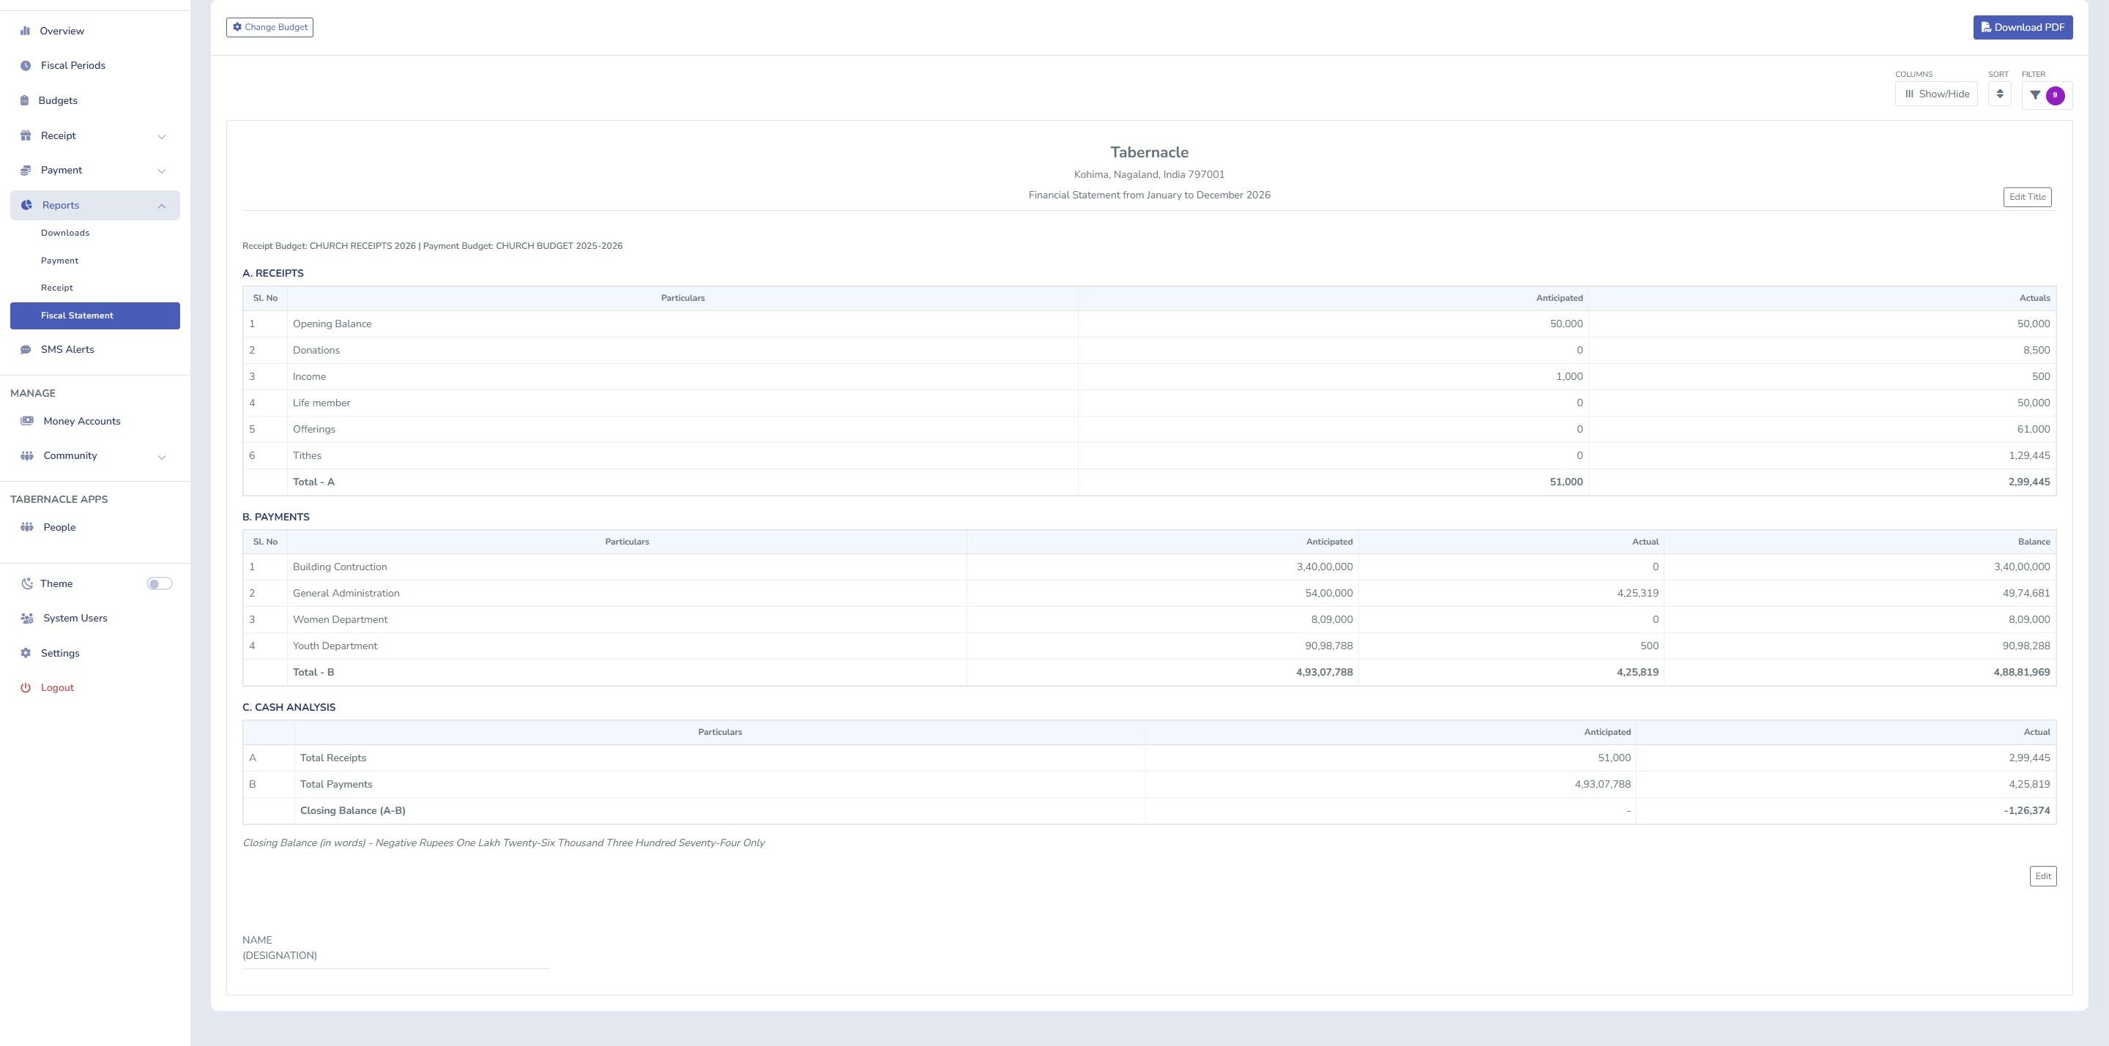Screen dimensions: 2109x1046
Task: Click the Money Accounts cash icon
Action: coord(27,421)
